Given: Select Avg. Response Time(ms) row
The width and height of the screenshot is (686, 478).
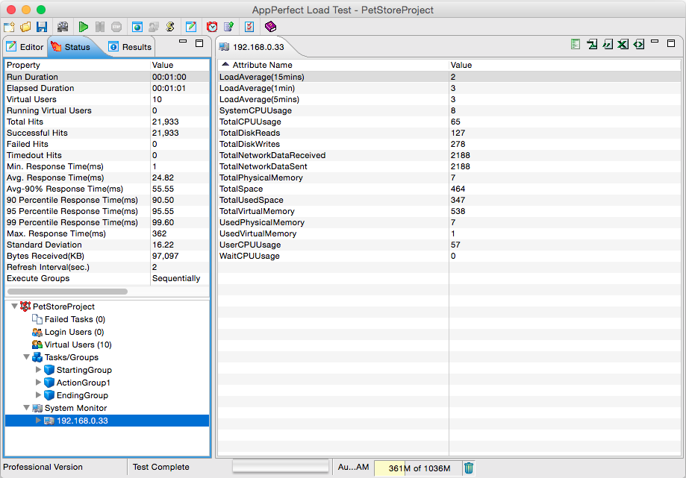Looking at the screenshot, I should 107,177.
